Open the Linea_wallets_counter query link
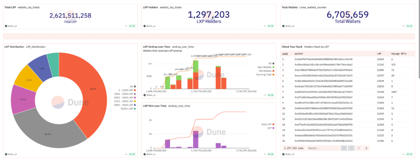This screenshot has height=160, width=420. 313,7
